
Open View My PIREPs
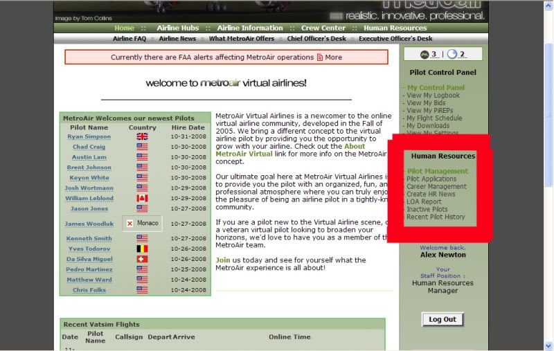[x=429, y=111]
